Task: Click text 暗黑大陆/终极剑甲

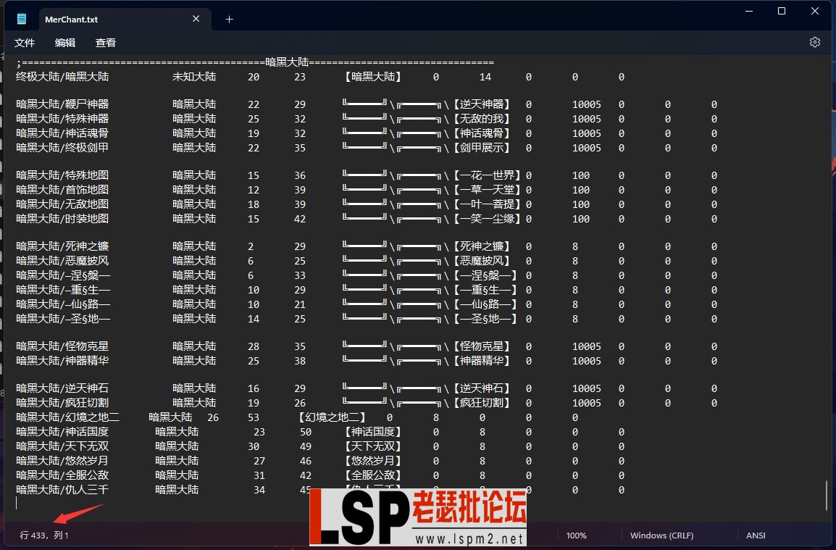Action: (62, 147)
